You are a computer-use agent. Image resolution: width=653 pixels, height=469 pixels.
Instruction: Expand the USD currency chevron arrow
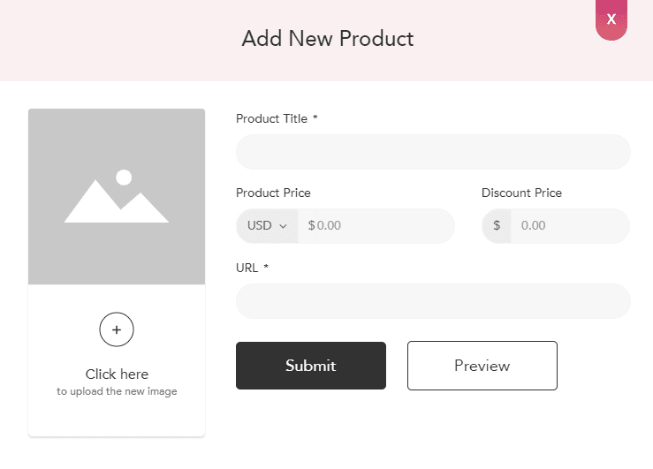[x=284, y=226]
